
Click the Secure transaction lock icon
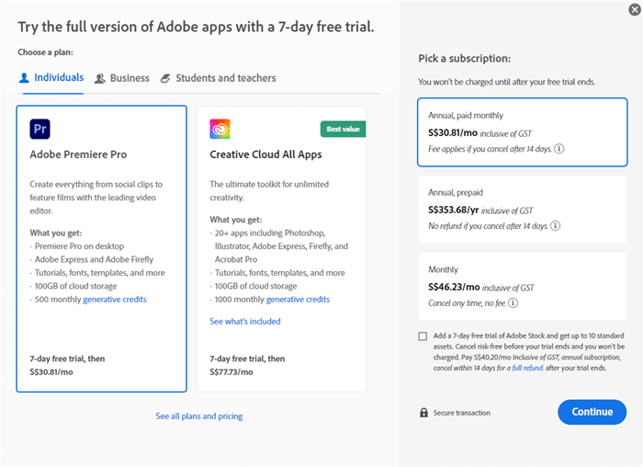pyautogui.click(x=423, y=413)
